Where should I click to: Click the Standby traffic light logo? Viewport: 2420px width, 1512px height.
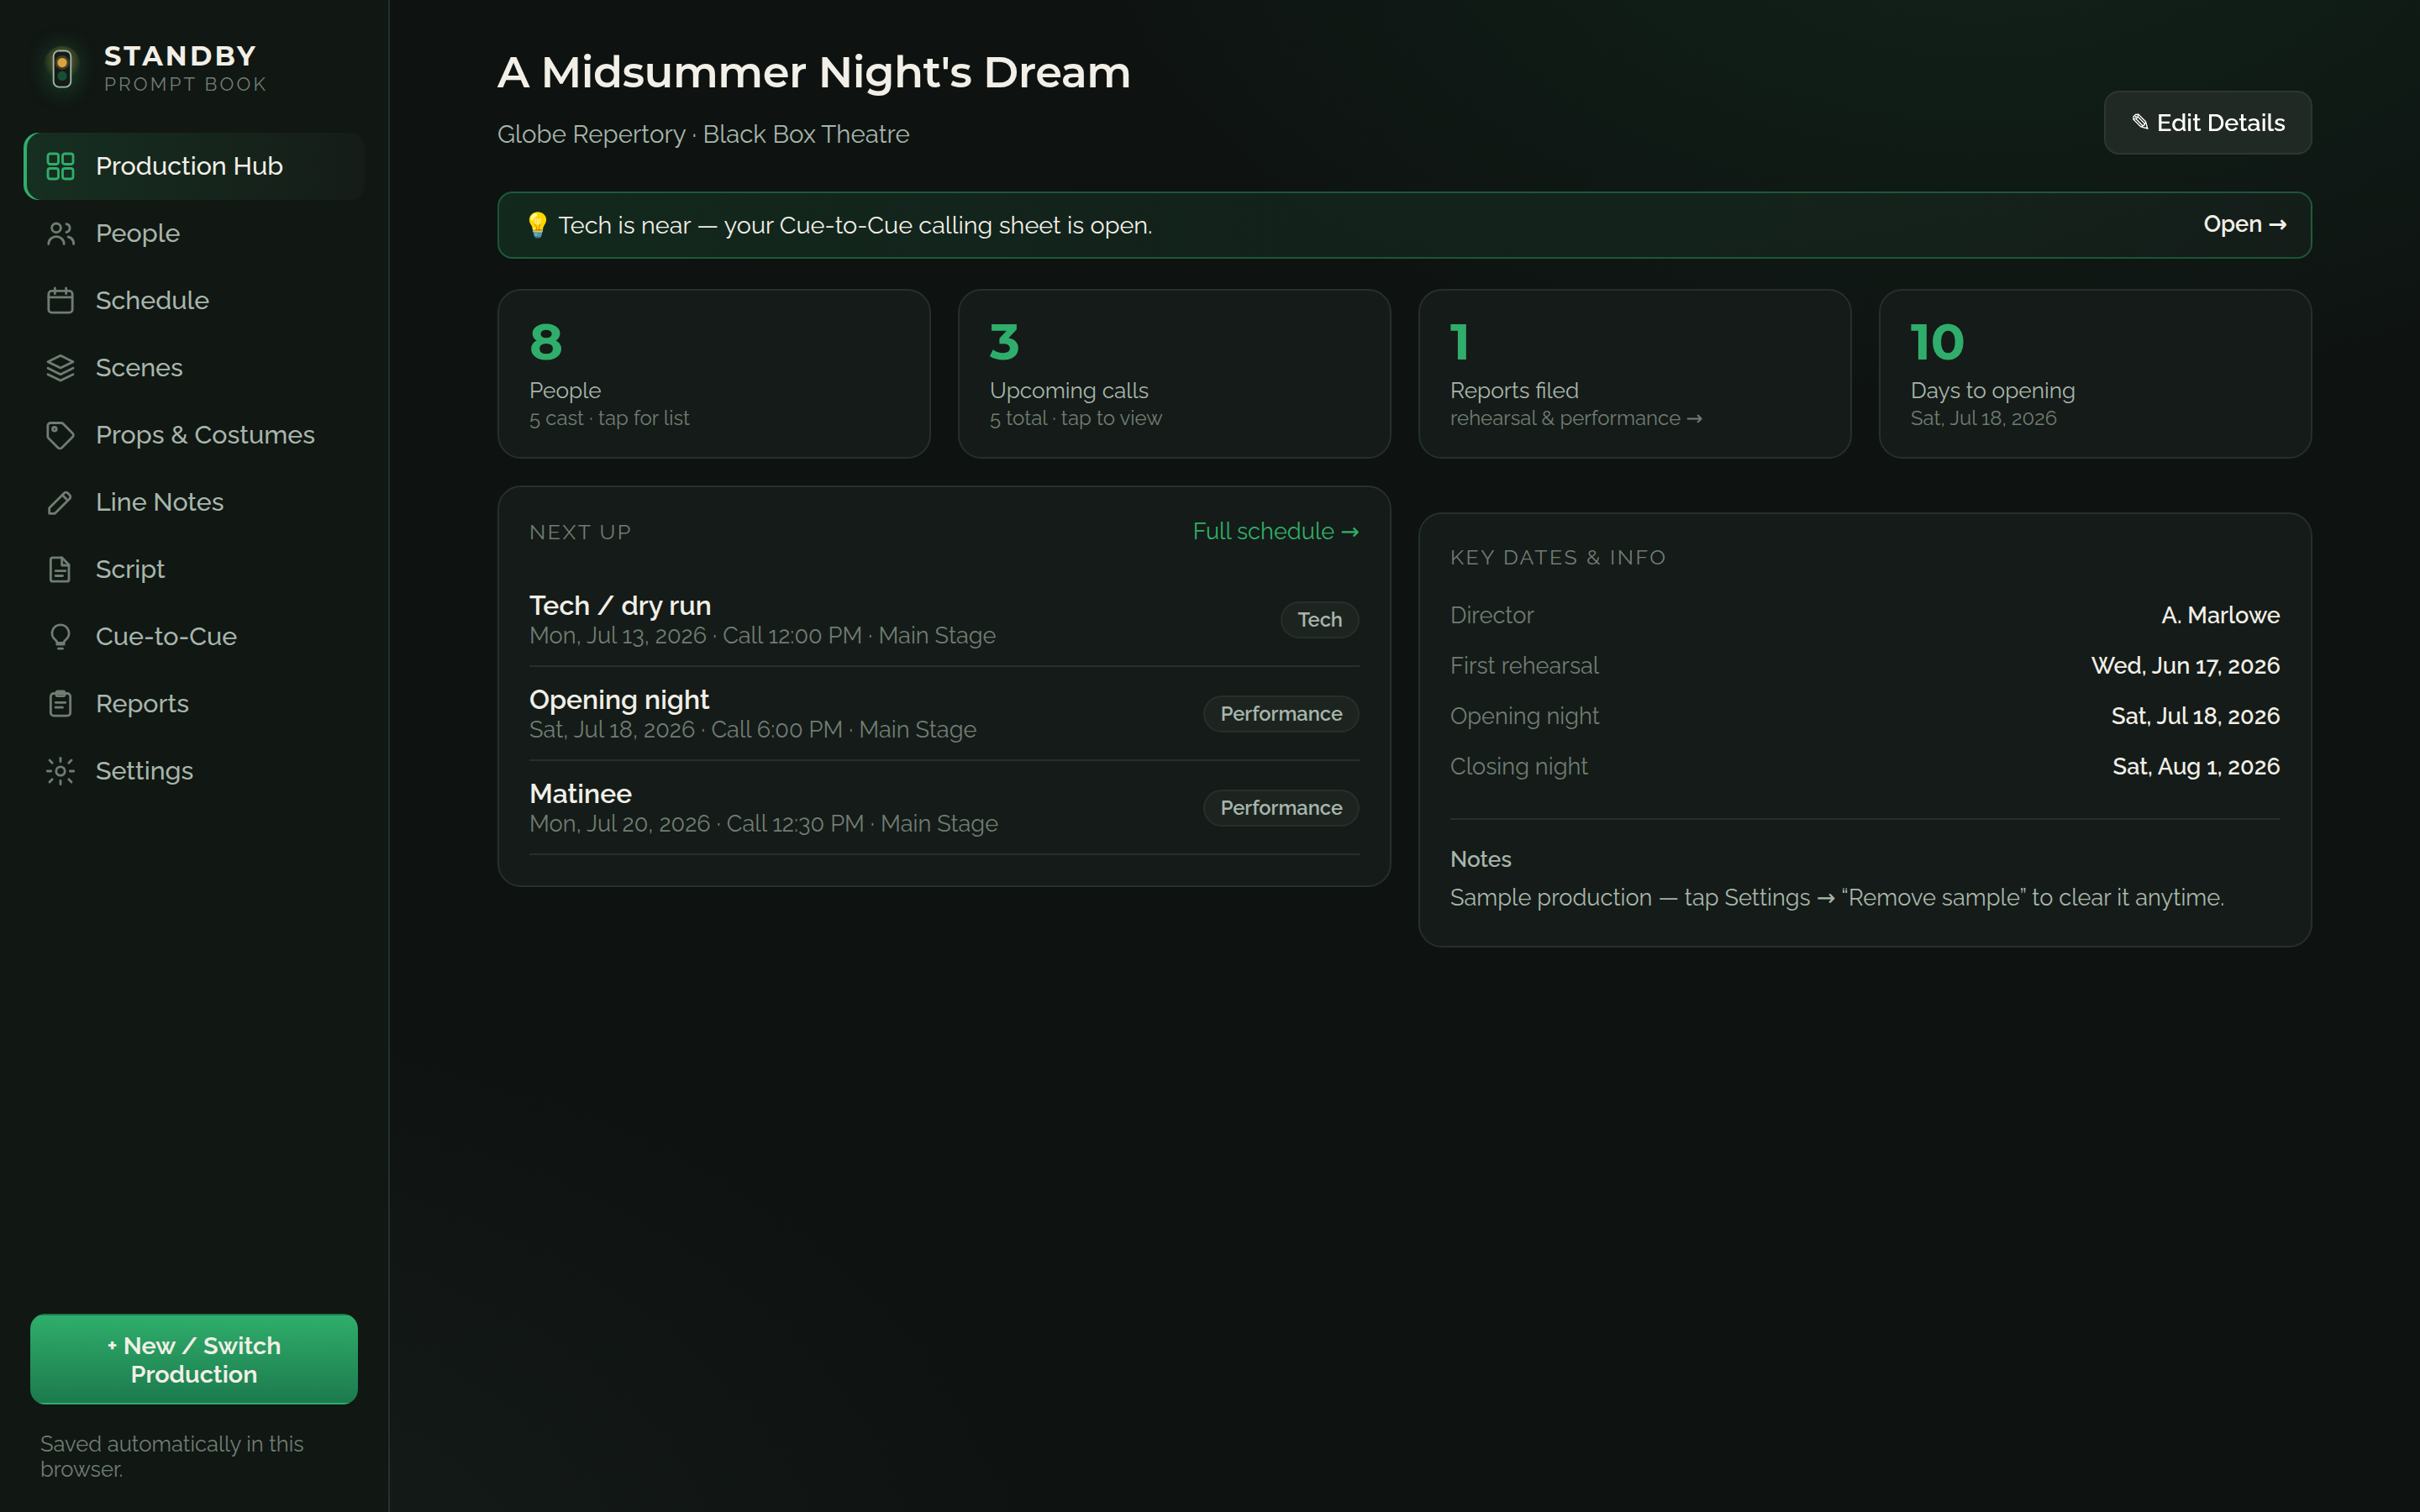coord(62,68)
